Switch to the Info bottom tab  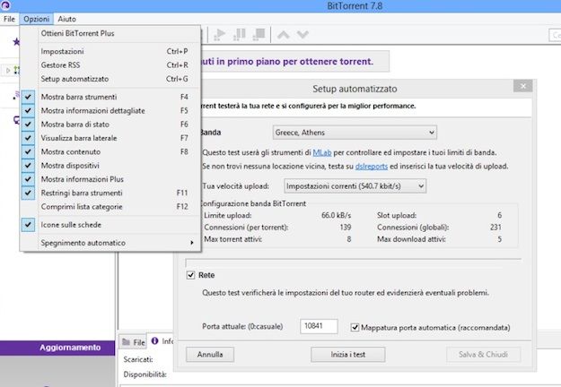(162, 341)
